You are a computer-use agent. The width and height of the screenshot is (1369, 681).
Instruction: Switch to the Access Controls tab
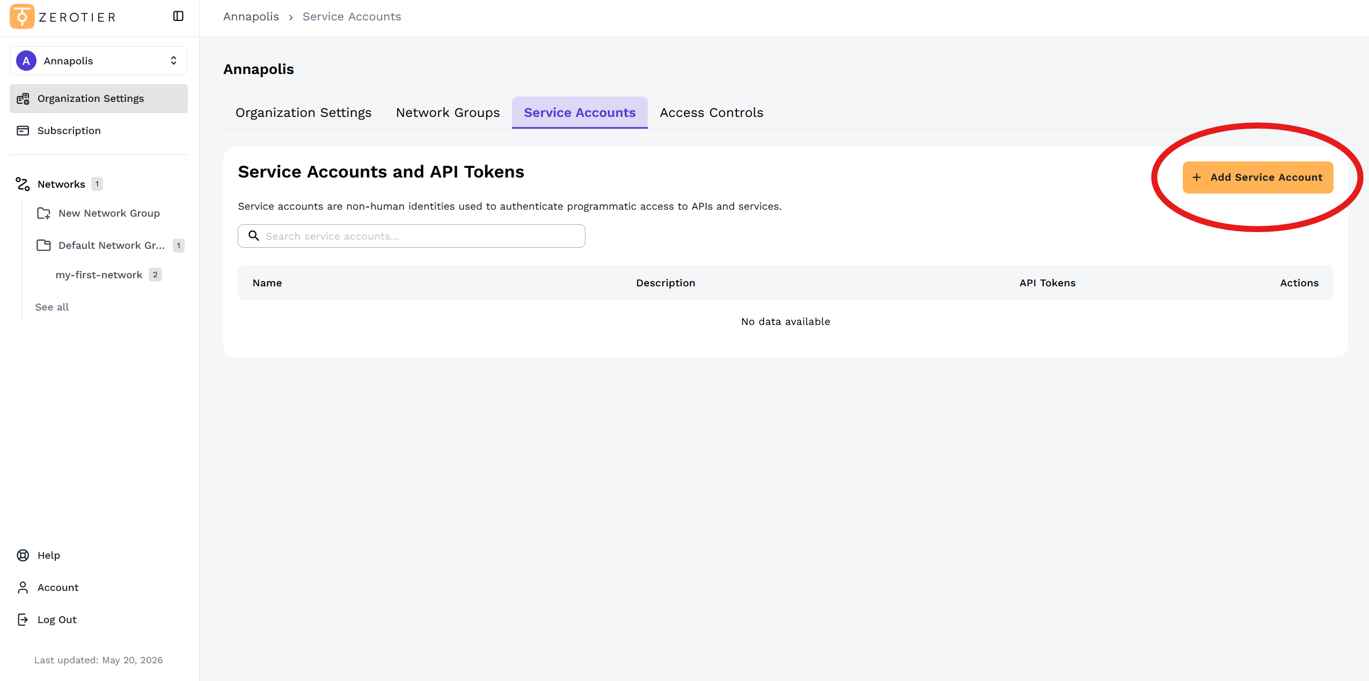(x=712, y=113)
